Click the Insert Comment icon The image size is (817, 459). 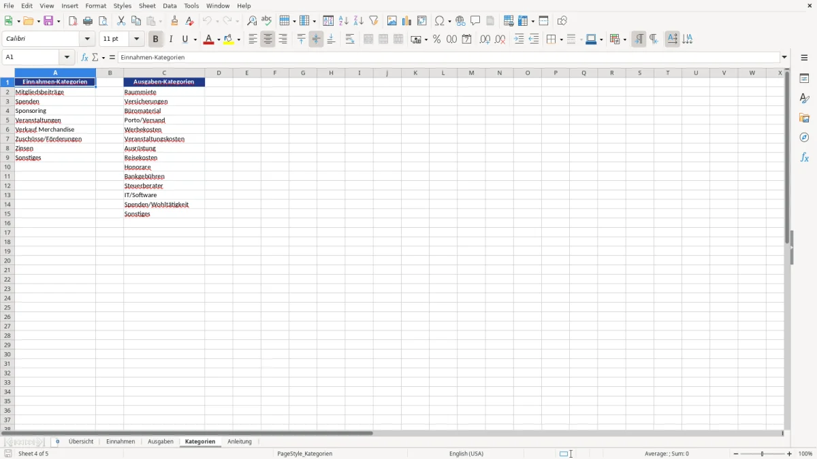(x=475, y=21)
